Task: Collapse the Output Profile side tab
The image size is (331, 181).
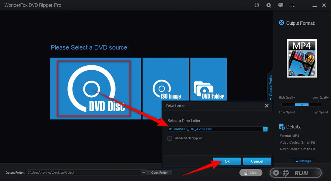Action: [x=270, y=87]
